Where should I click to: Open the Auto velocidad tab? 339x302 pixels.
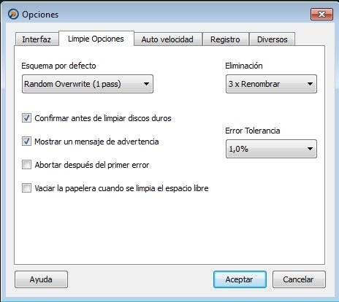[167, 39]
